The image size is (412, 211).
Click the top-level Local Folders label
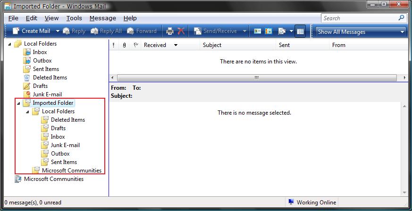pos(40,44)
